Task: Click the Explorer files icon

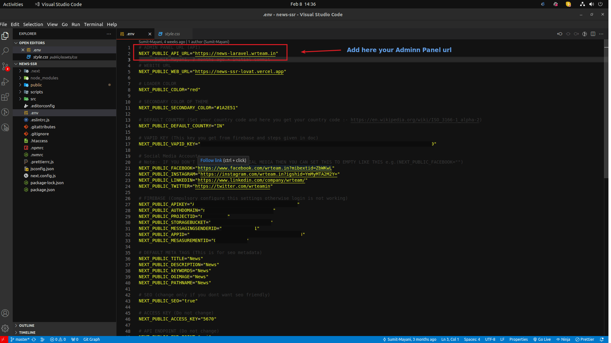Action: (x=5, y=36)
